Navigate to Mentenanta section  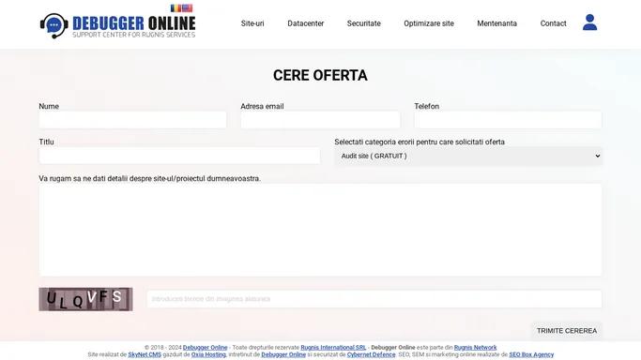coord(496,23)
